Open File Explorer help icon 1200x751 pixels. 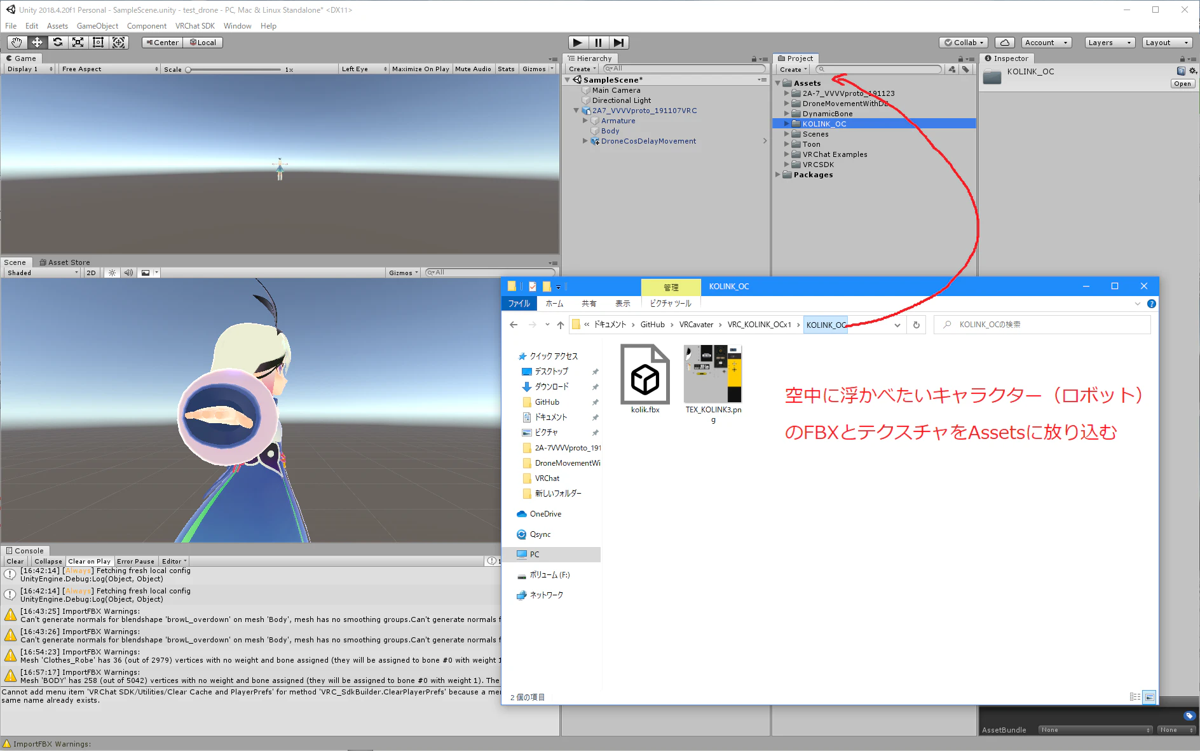point(1151,304)
